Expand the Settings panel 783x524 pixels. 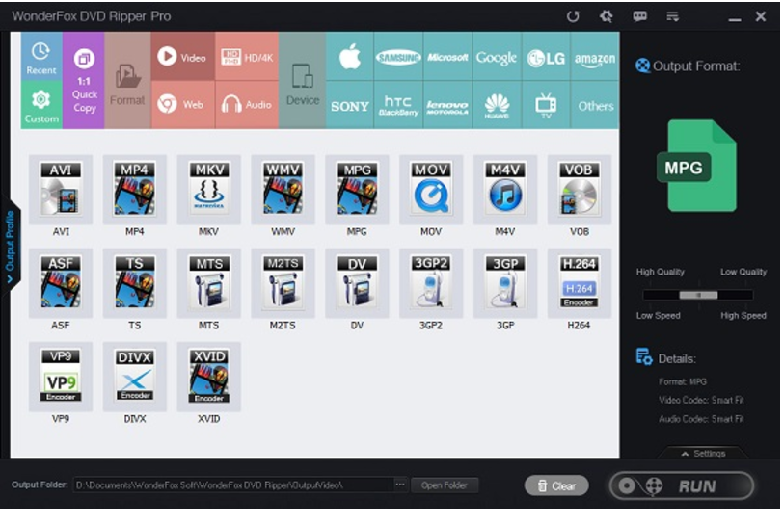pyautogui.click(x=703, y=453)
